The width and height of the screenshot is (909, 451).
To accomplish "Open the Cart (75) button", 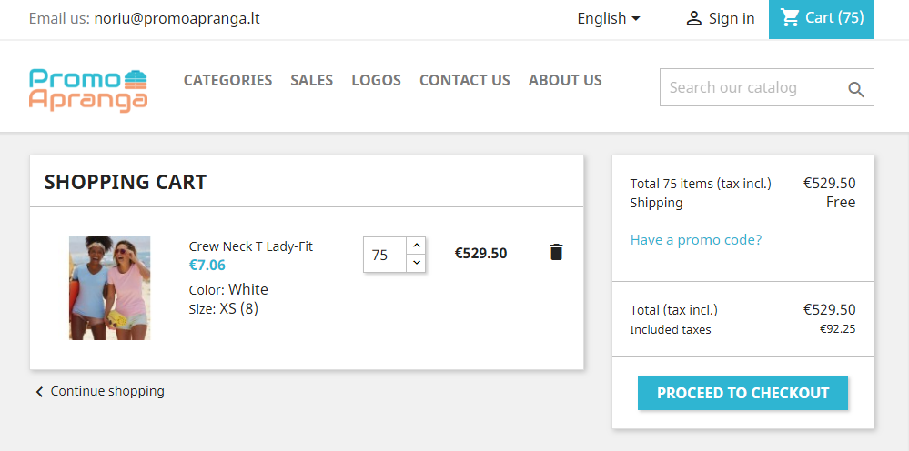I will [822, 18].
